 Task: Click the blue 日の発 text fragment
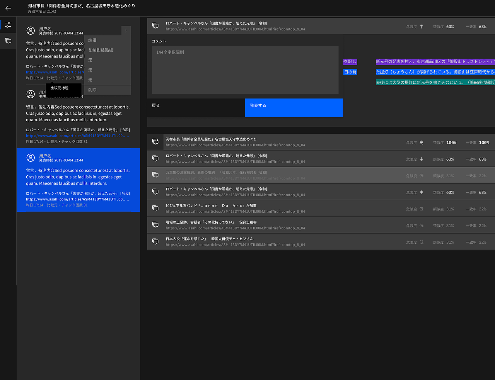pyautogui.click(x=350, y=72)
